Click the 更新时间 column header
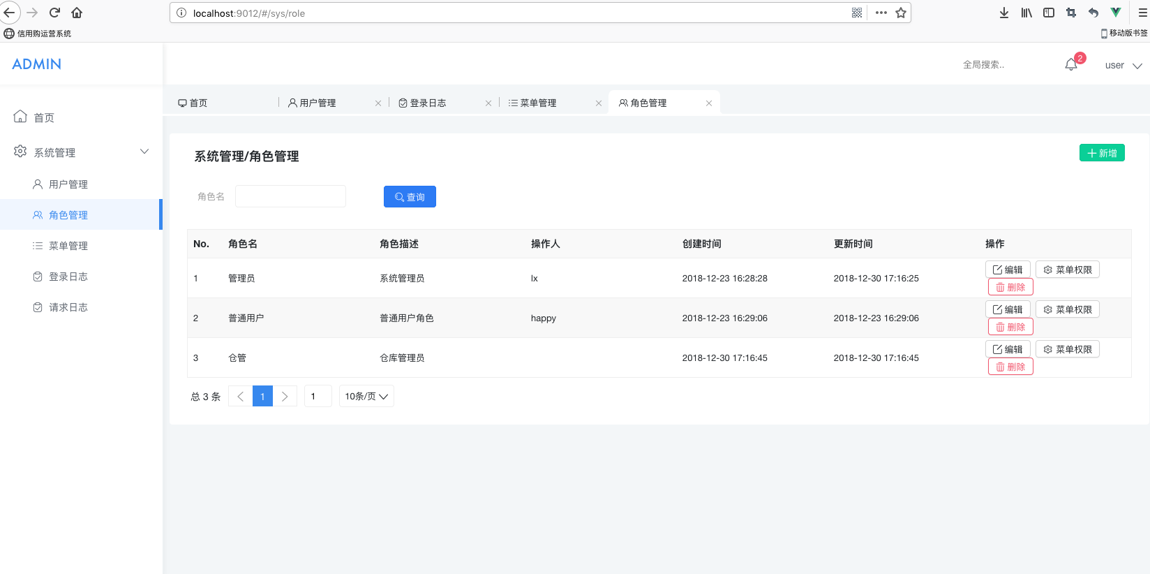The image size is (1150, 574). click(x=853, y=244)
